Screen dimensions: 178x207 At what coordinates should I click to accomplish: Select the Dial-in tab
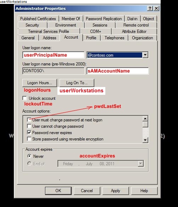[132, 19]
